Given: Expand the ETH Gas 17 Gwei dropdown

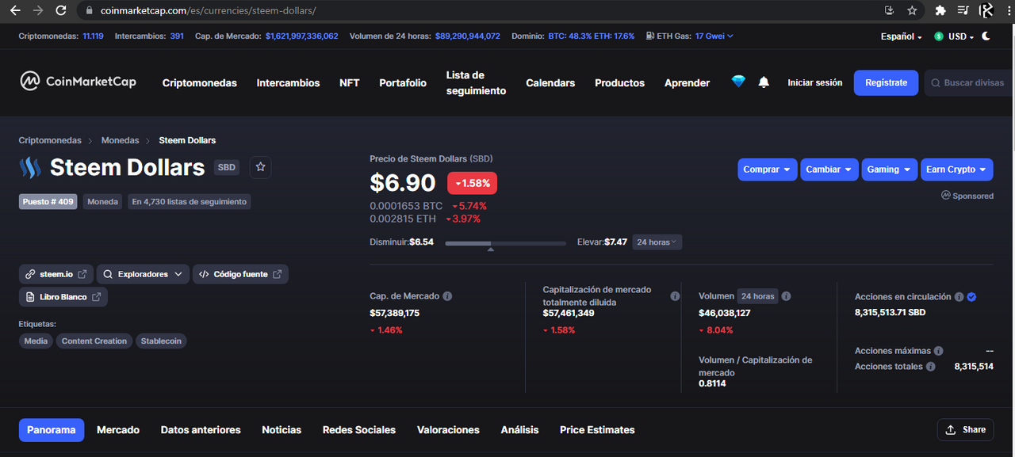Looking at the screenshot, I should click(x=714, y=36).
